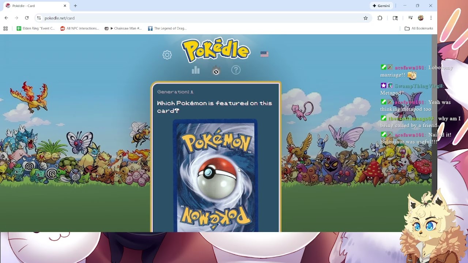The height and width of the screenshot is (263, 468).
Task: Open the Elden Ring "Event C..." bookmark
Action: tap(36, 28)
